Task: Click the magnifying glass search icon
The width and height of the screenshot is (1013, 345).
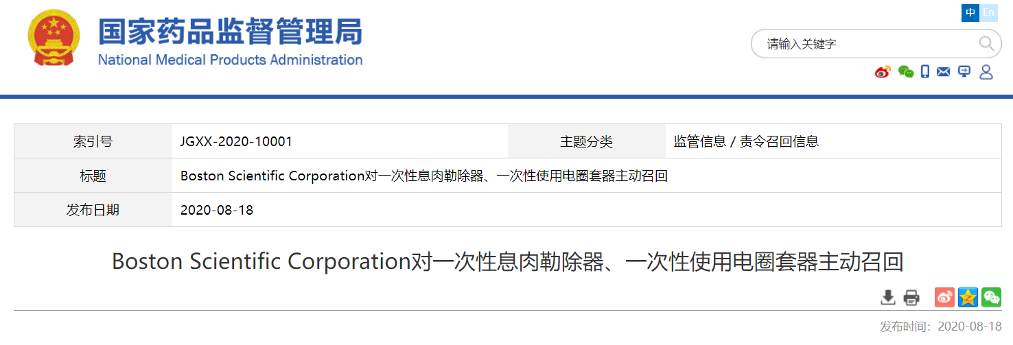Action: tap(986, 44)
